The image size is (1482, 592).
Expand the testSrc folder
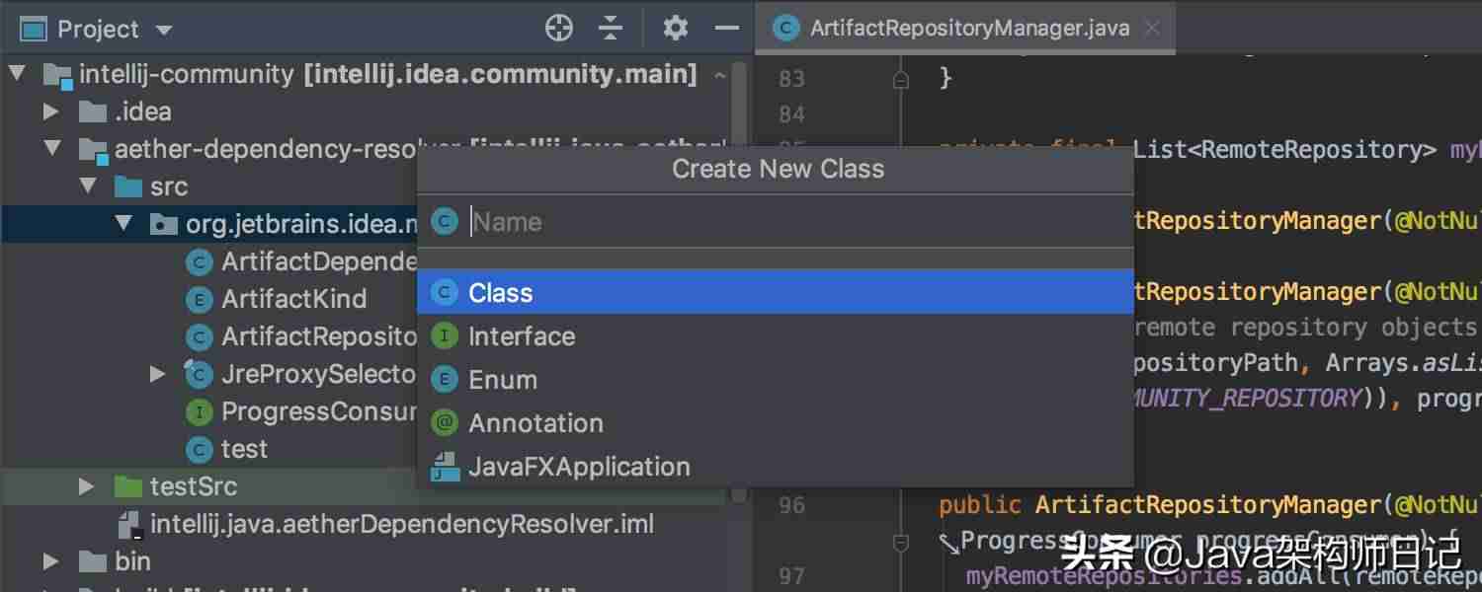(87, 486)
